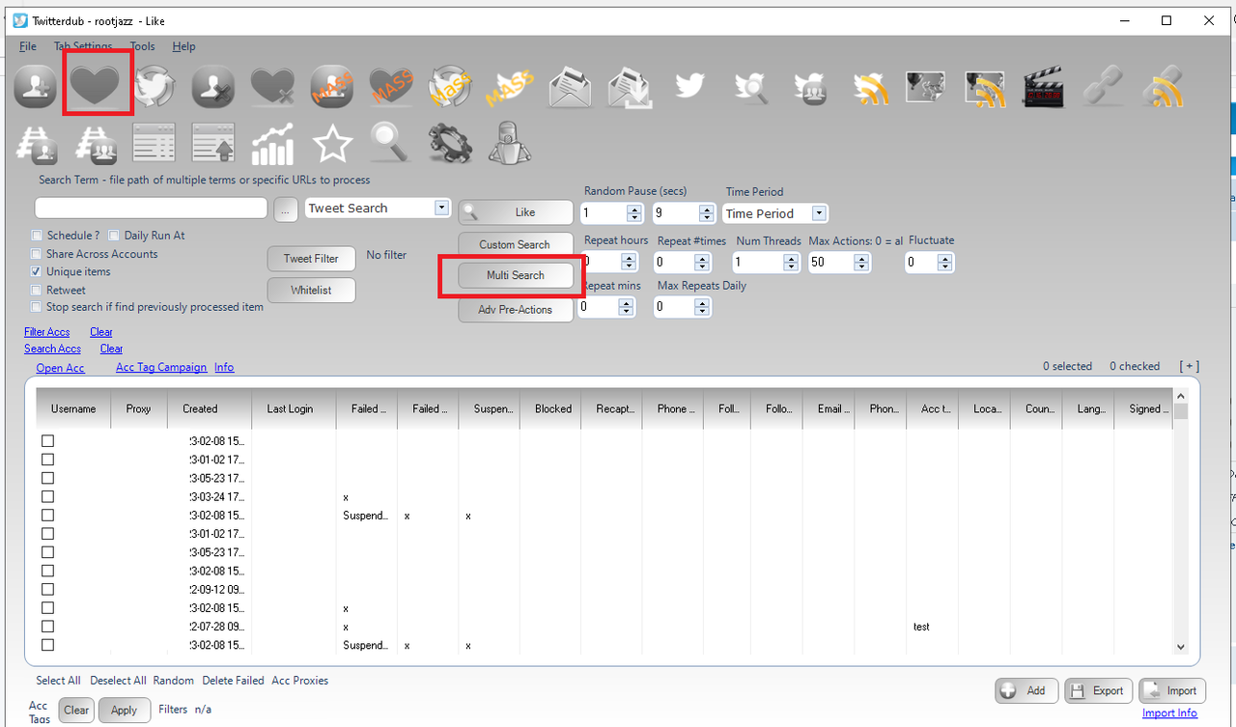Open the Mass Follow person icon
This screenshot has height=727, width=1236.
[332, 88]
